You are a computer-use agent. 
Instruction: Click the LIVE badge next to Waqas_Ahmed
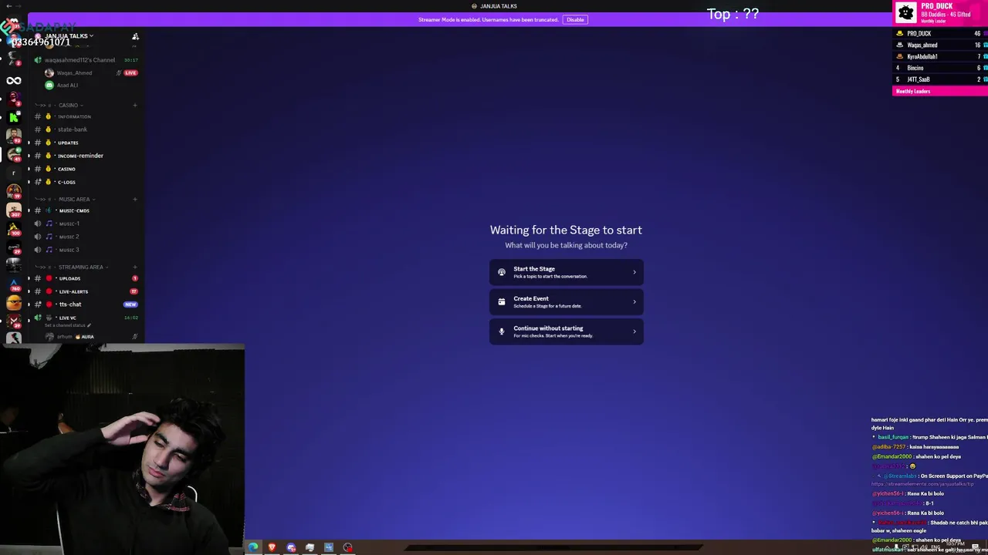[x=130, y=72]
